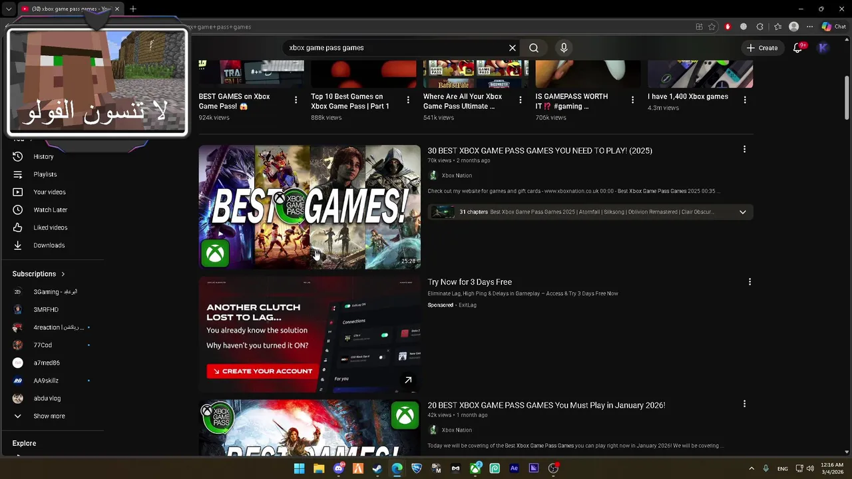Open Where Are All Your Xbox short
The width and height of the screenshot is (852, 479).
[463, 101]
